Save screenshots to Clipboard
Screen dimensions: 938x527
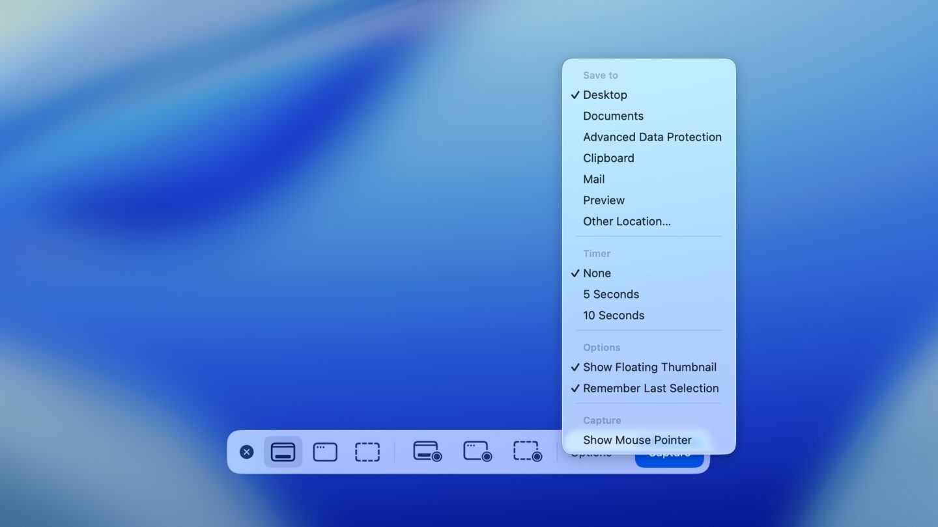pos(608,157)
